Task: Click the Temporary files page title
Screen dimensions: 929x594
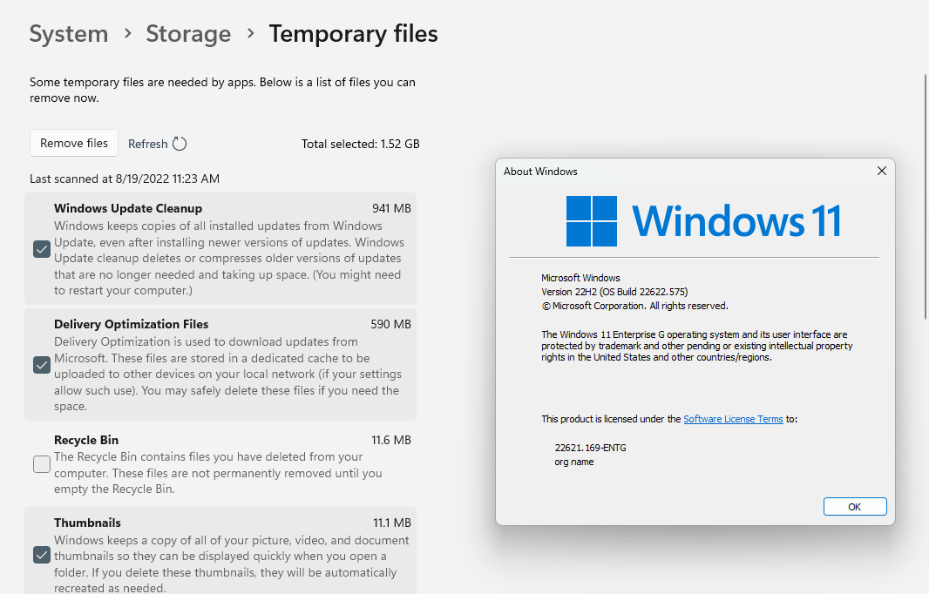Action: click(353, 34)
